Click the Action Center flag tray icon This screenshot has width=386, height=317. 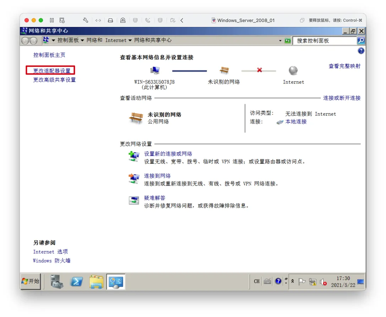point(302,282)
